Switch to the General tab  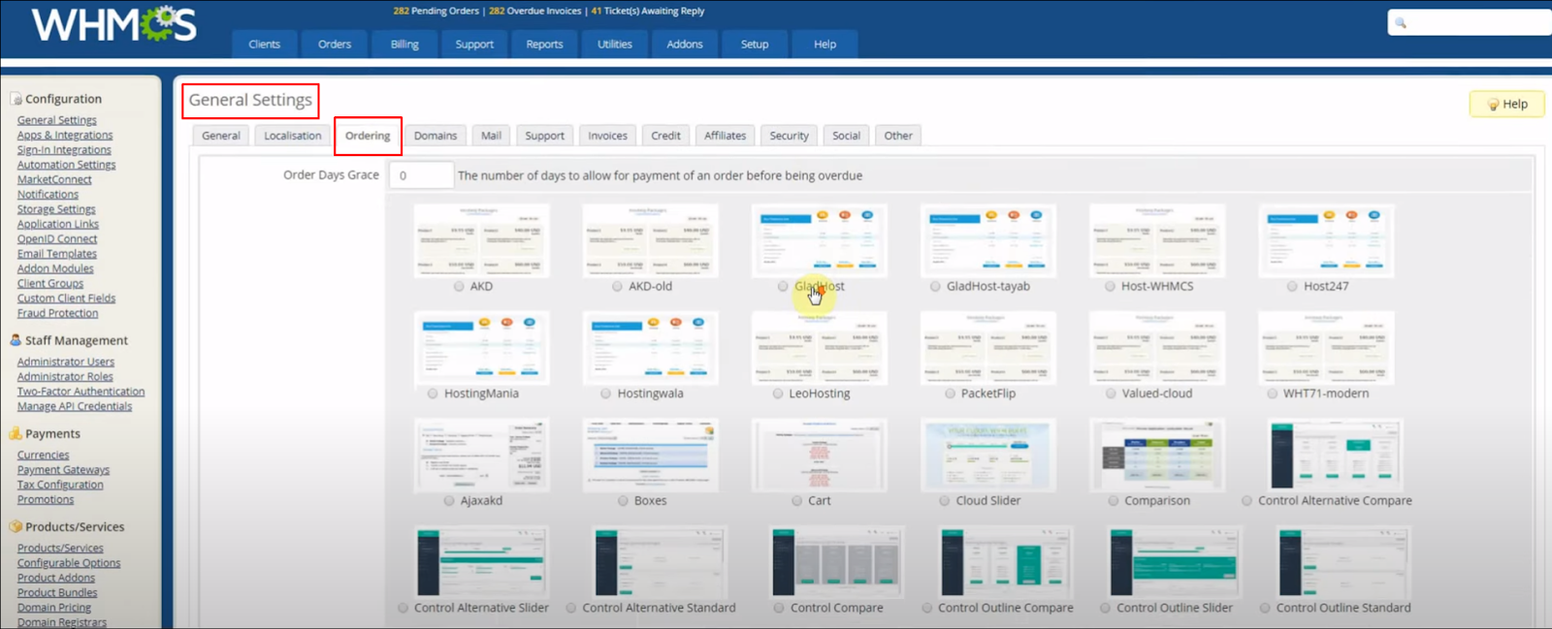(x=221, y=136)
